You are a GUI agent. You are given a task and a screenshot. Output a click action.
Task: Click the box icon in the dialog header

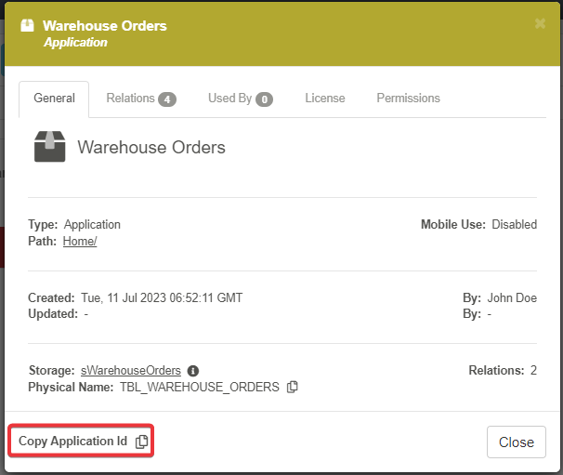(28, 26)
